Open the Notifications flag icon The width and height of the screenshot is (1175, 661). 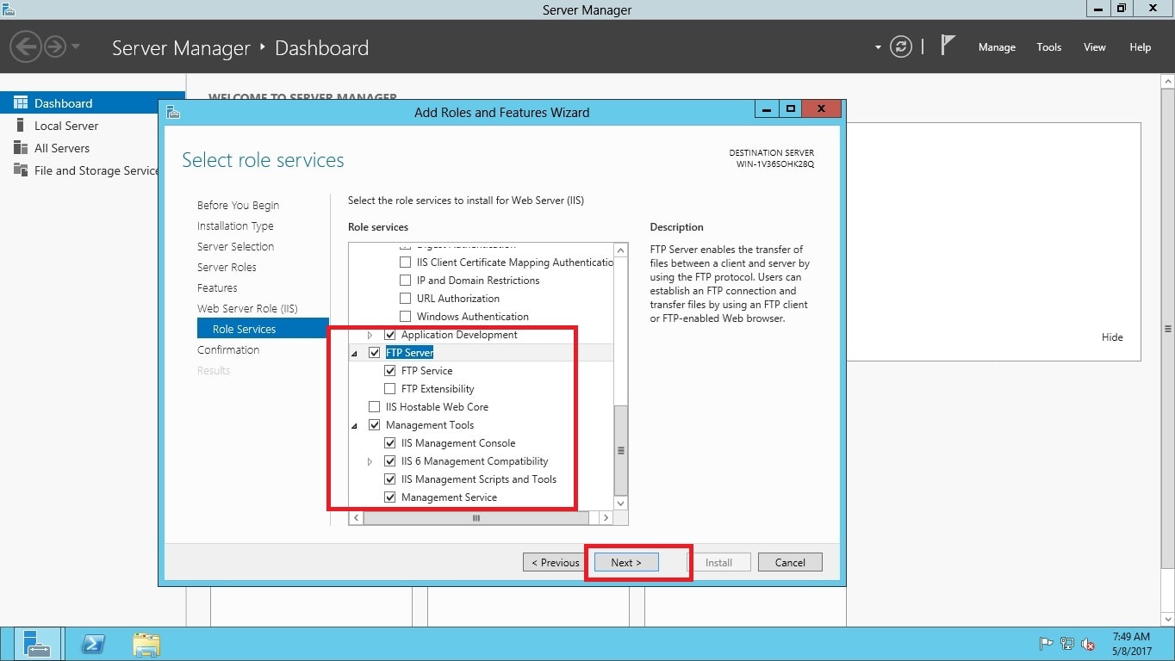(948, 46)
